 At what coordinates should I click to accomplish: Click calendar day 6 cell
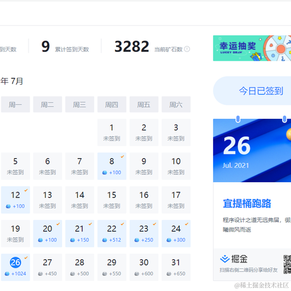click(x=47, y=166)
